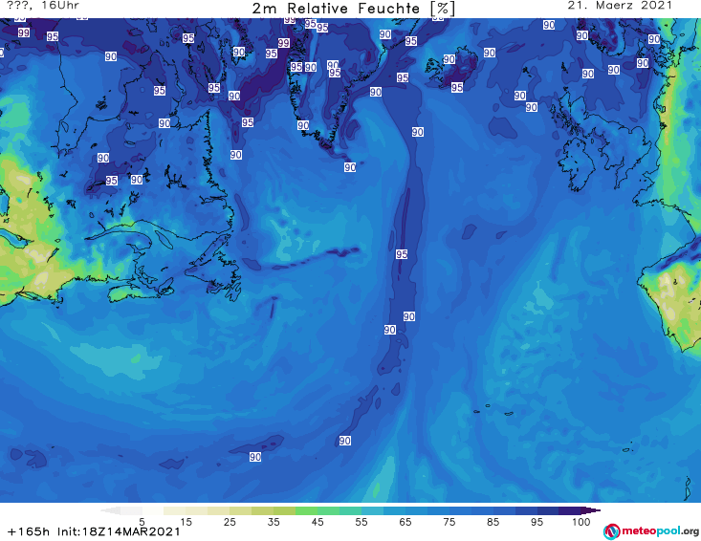The image size is (701, 541).
Task: Click the color scale value 100
Action: click(x=581, y=522)
